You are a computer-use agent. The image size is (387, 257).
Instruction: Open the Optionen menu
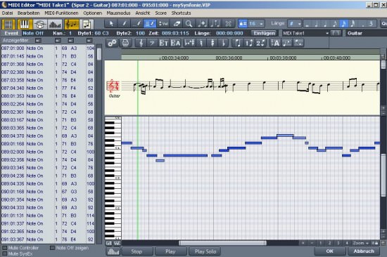pyautogui.click(x=93, y=13)
